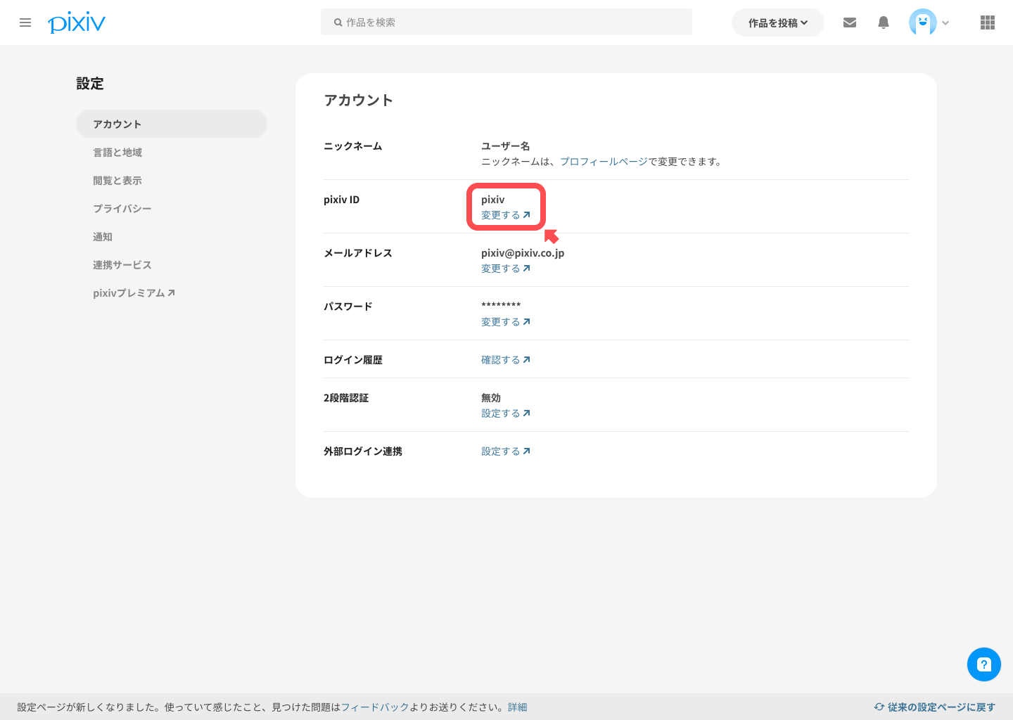Open the hamburger navigation menu
The image size is (1013, 720).
(x=25, y=22)
